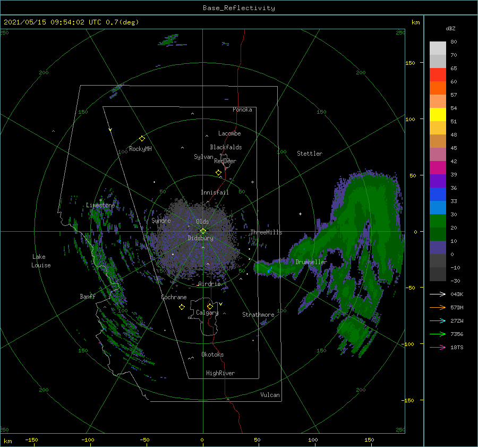The image size is (478, 447).
Task: Pick the light blue 30–33 dBZ legend swatch
Action: tap(438, 207)
